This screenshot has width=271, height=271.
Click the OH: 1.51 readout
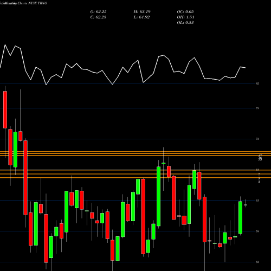(x=185, y=17)
